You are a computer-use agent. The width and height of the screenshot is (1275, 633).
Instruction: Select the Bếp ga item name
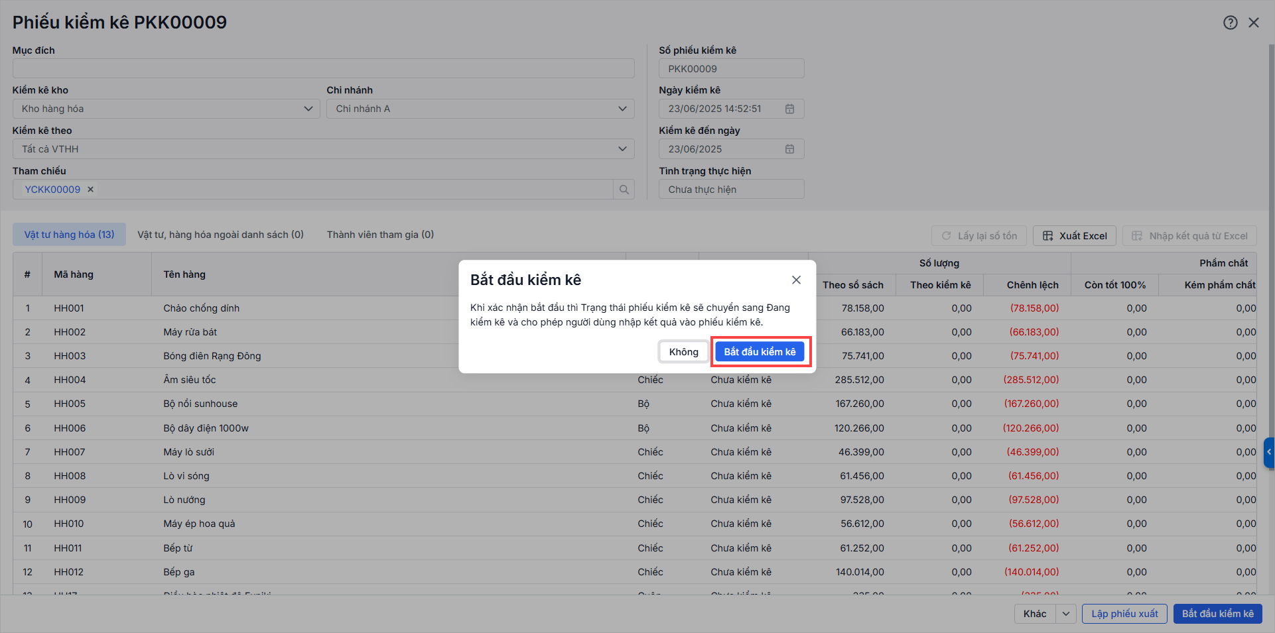[179, 572]
